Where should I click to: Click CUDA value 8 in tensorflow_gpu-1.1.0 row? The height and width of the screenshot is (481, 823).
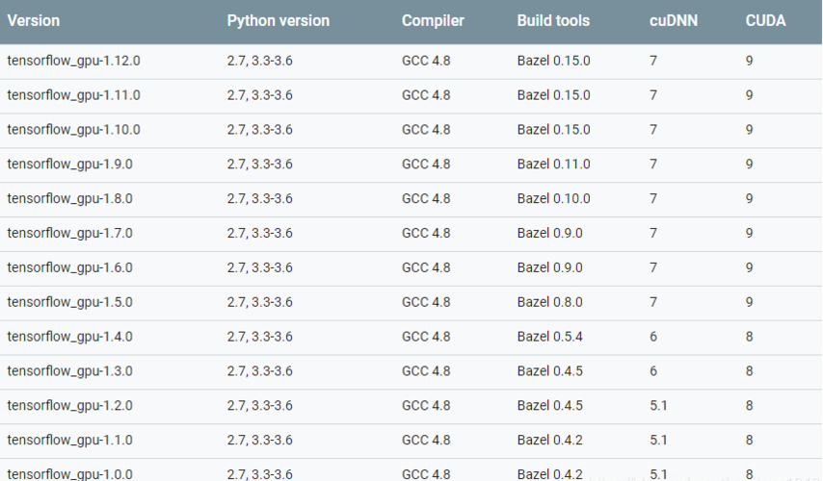(x=749, y=441)
